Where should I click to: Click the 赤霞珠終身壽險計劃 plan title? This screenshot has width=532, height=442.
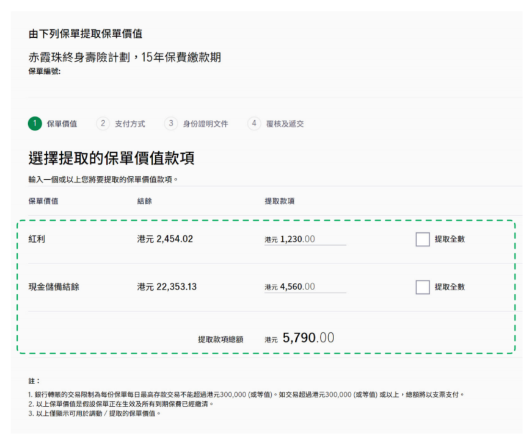click(x=125, y=58)
